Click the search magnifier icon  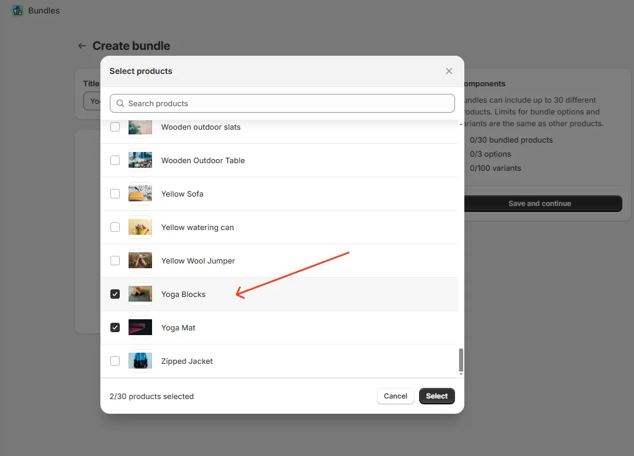(120, 103)
